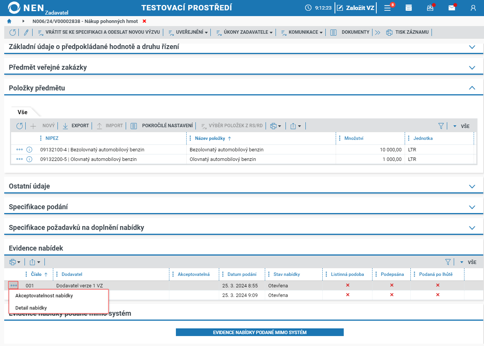Image resolution: width=484 pixels, height=346 pixels.
Task: Open row actions for Bezolovnatý automobilový benzin
Action: pos(20,150)
